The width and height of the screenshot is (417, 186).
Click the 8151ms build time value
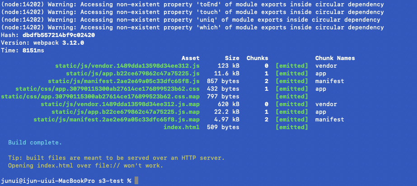pos(33,51)
